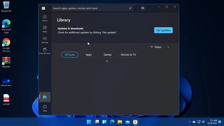Click the OneDrive cloud tray icon
This screenshot has width=224, height=126.
(194, 122)
